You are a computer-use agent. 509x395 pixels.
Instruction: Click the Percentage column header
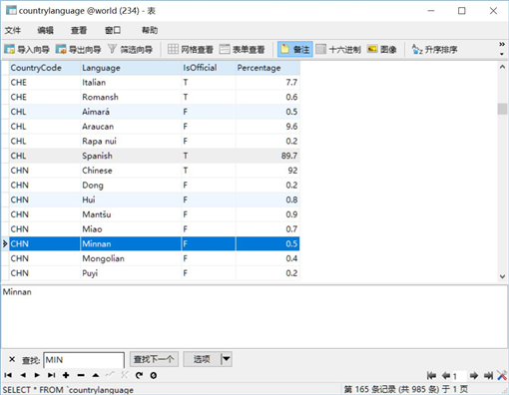[267, 68]
